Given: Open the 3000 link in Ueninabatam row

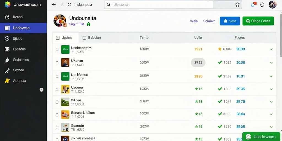Looking at the screenshot, I should [241, 49].
